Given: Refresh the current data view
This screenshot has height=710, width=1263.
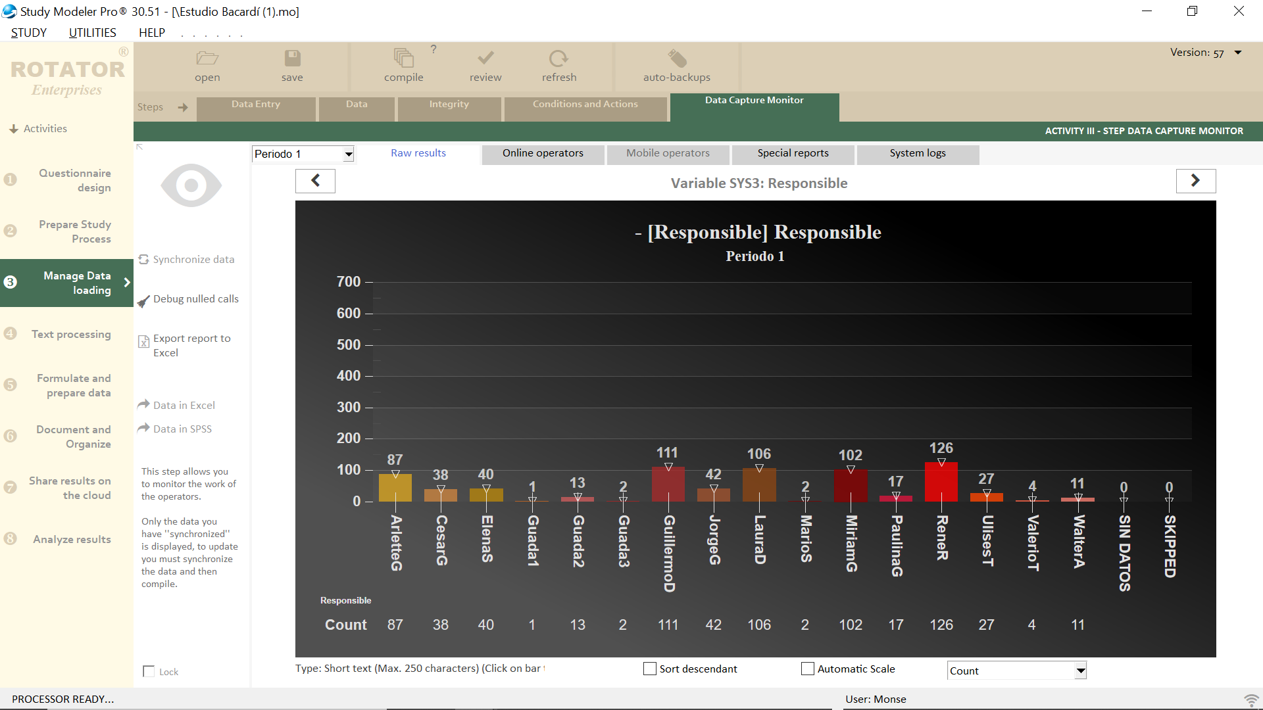Looking at the screenshot, I should coord(558,64).
